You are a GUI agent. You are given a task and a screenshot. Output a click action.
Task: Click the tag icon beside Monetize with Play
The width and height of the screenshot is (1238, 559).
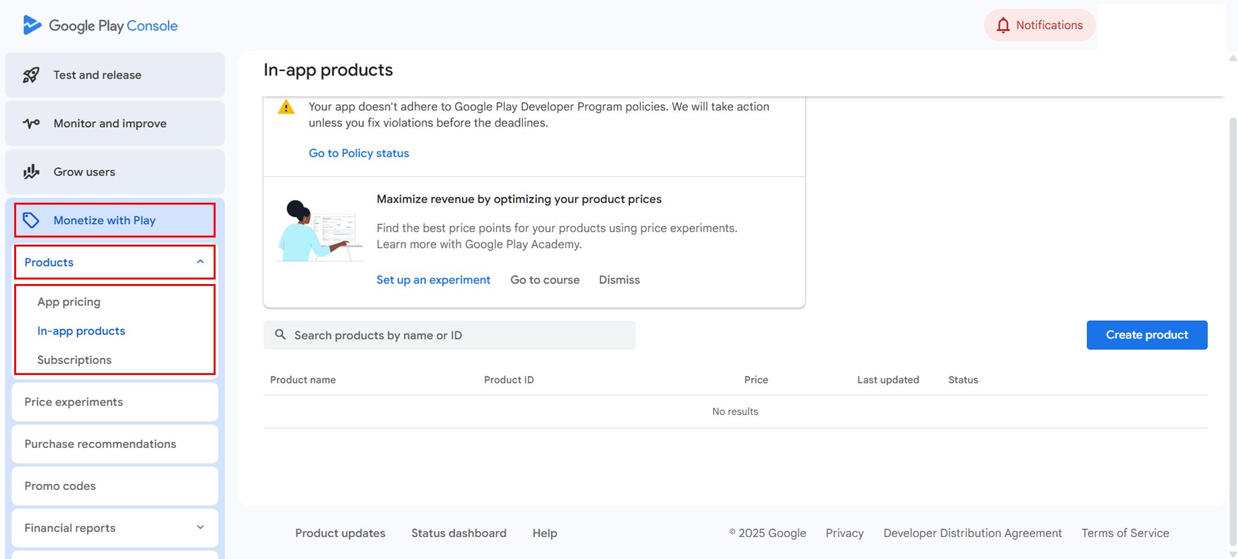pos(31,220)
